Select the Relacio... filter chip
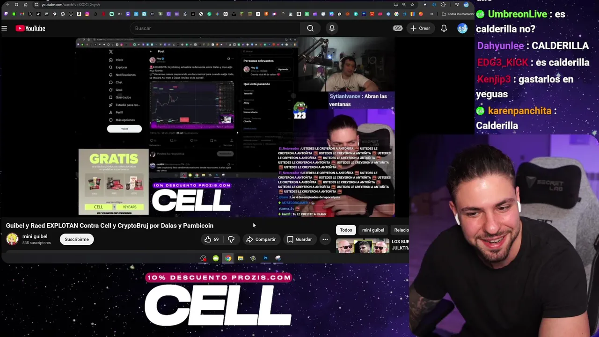The width and height of the screenshot is (599, 337). 401,230
